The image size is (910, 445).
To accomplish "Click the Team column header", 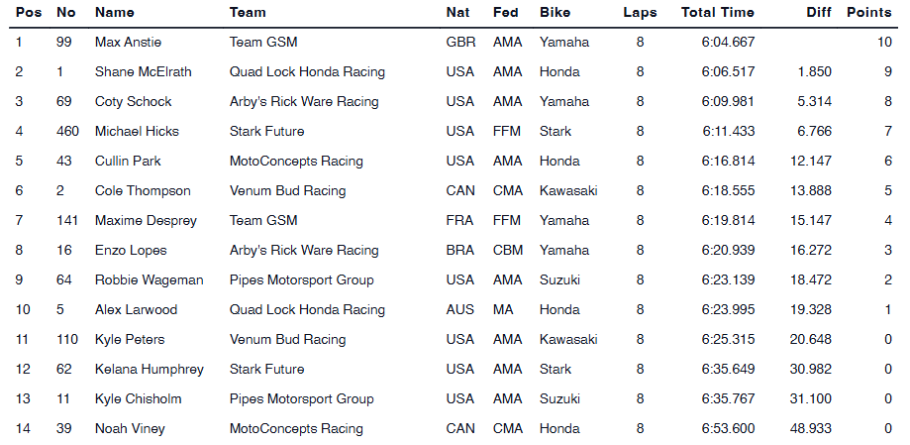I will pos(247,13).
